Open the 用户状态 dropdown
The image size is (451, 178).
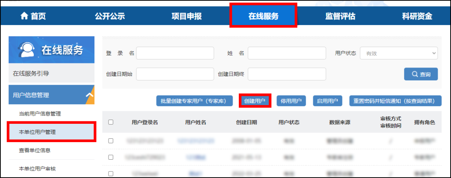point(398,53)
